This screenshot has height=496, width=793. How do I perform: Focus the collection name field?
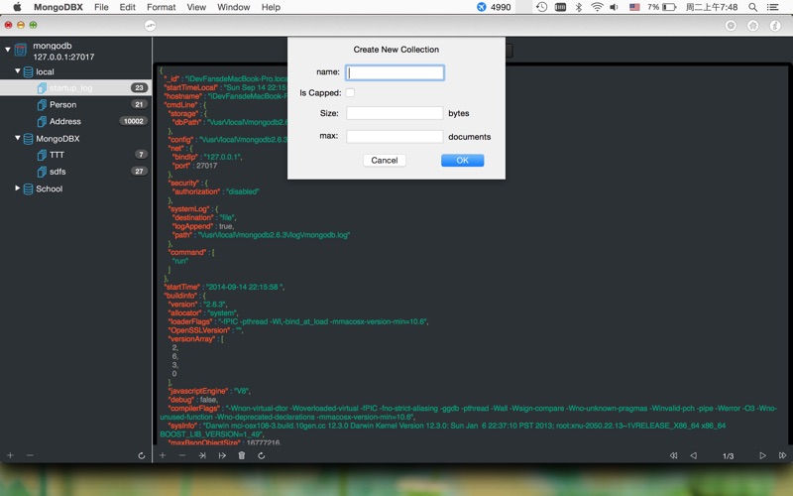(395, 72)
